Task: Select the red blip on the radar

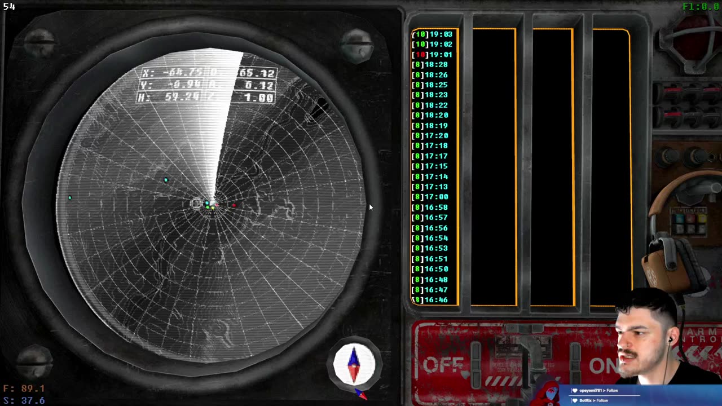Action: (234, 205)
